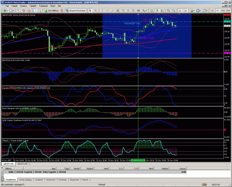Zoom out of the chart
Viewport: 232px width, 187px height.
174,11
